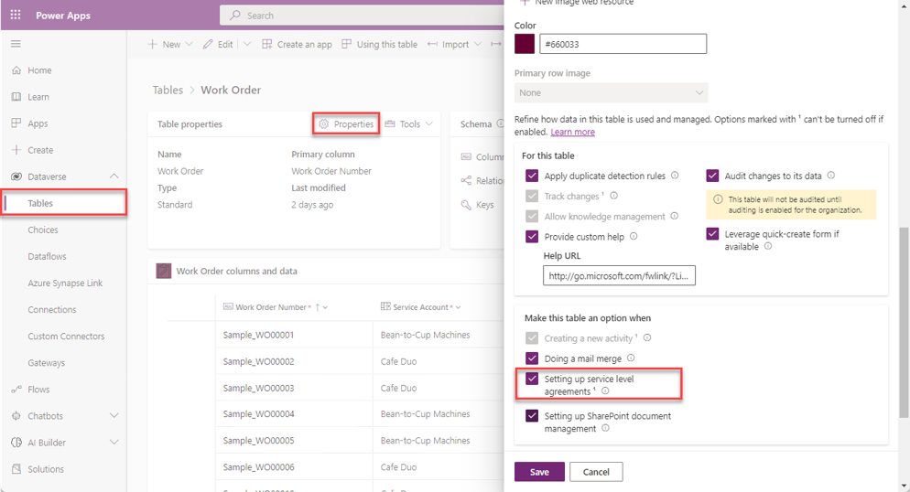Uncheck Provide custom help
Viewport: 910px width, 492px height.
[x=532, y=237]
